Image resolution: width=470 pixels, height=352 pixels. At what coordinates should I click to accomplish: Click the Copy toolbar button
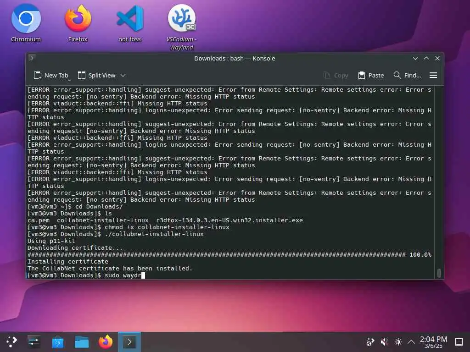[x=336, y=76]
